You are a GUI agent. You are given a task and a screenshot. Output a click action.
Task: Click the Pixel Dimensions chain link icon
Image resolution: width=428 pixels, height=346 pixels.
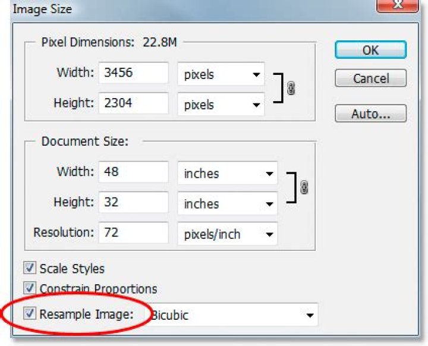pyautogui.click(x=291, y=89)
